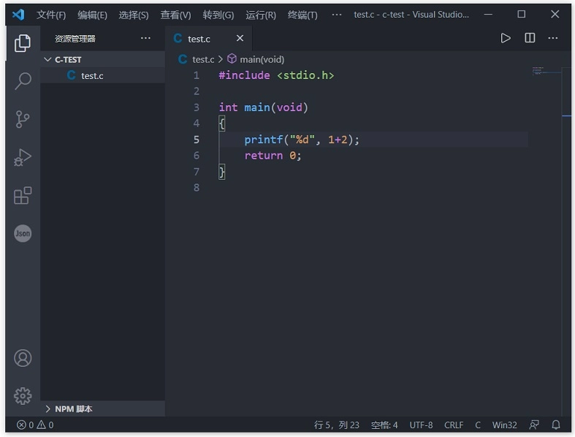Image resolution: width=575 pixels, height=437 pixels.
Task: Open the Extensions view
Action: coord(23,196)
